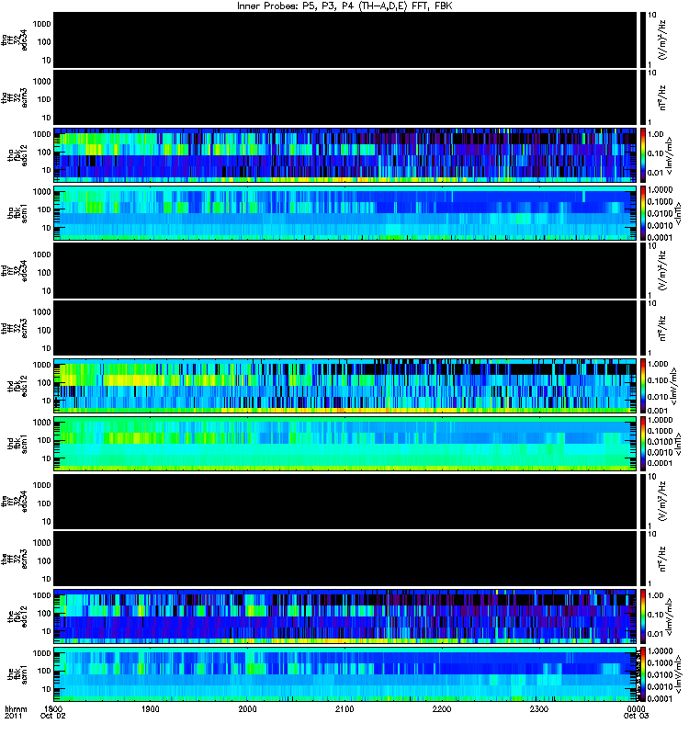Click the nT²/Hz unit label of tha scm3

[662, 98]
